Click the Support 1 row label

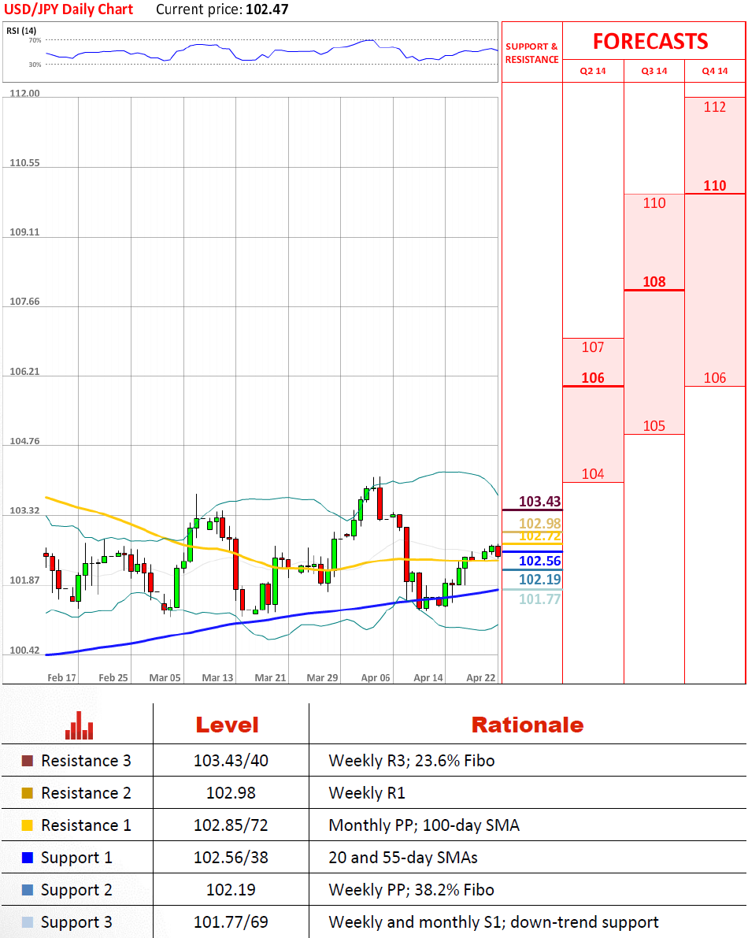pyautogui.click(x=76, y=858)
